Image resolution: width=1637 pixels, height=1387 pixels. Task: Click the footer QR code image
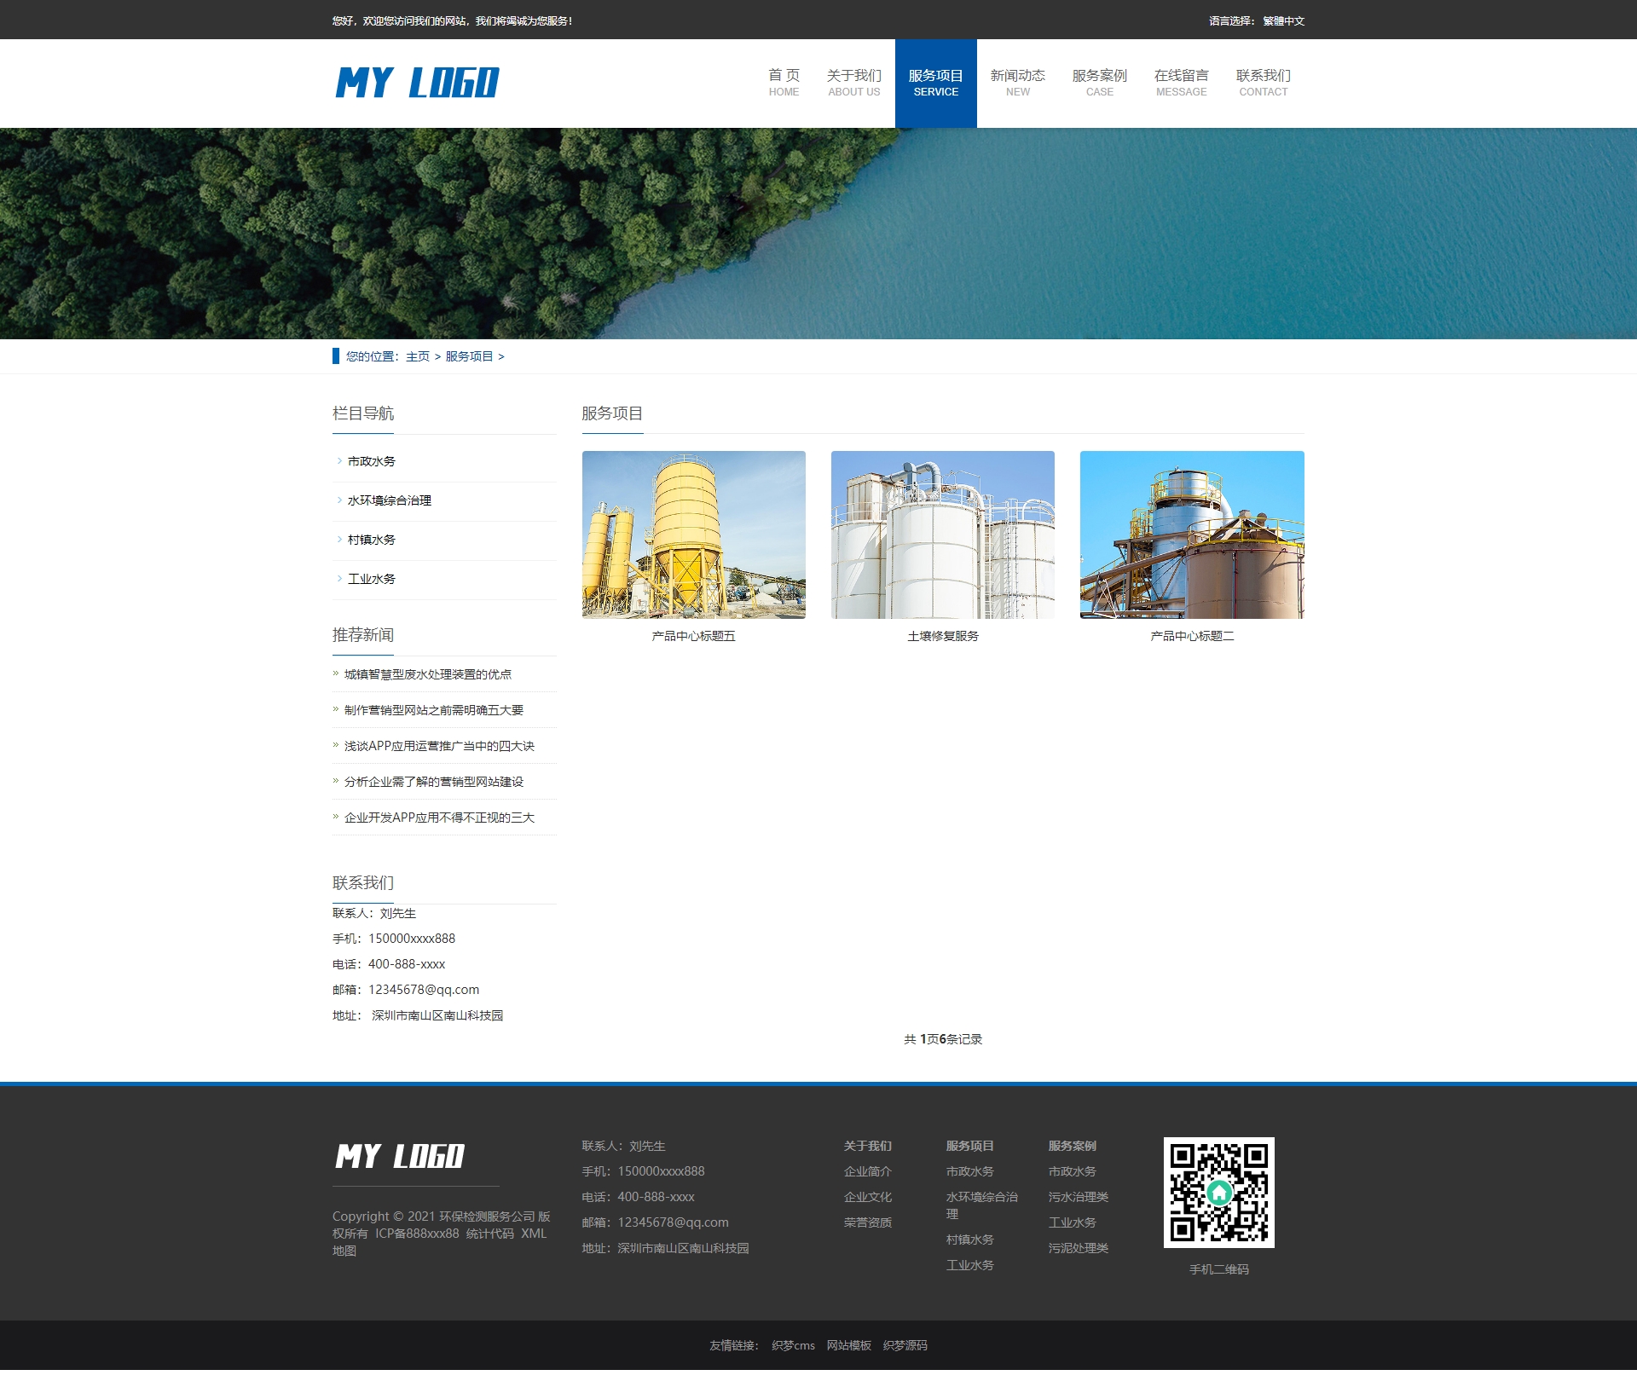tap(1218, 1192)
